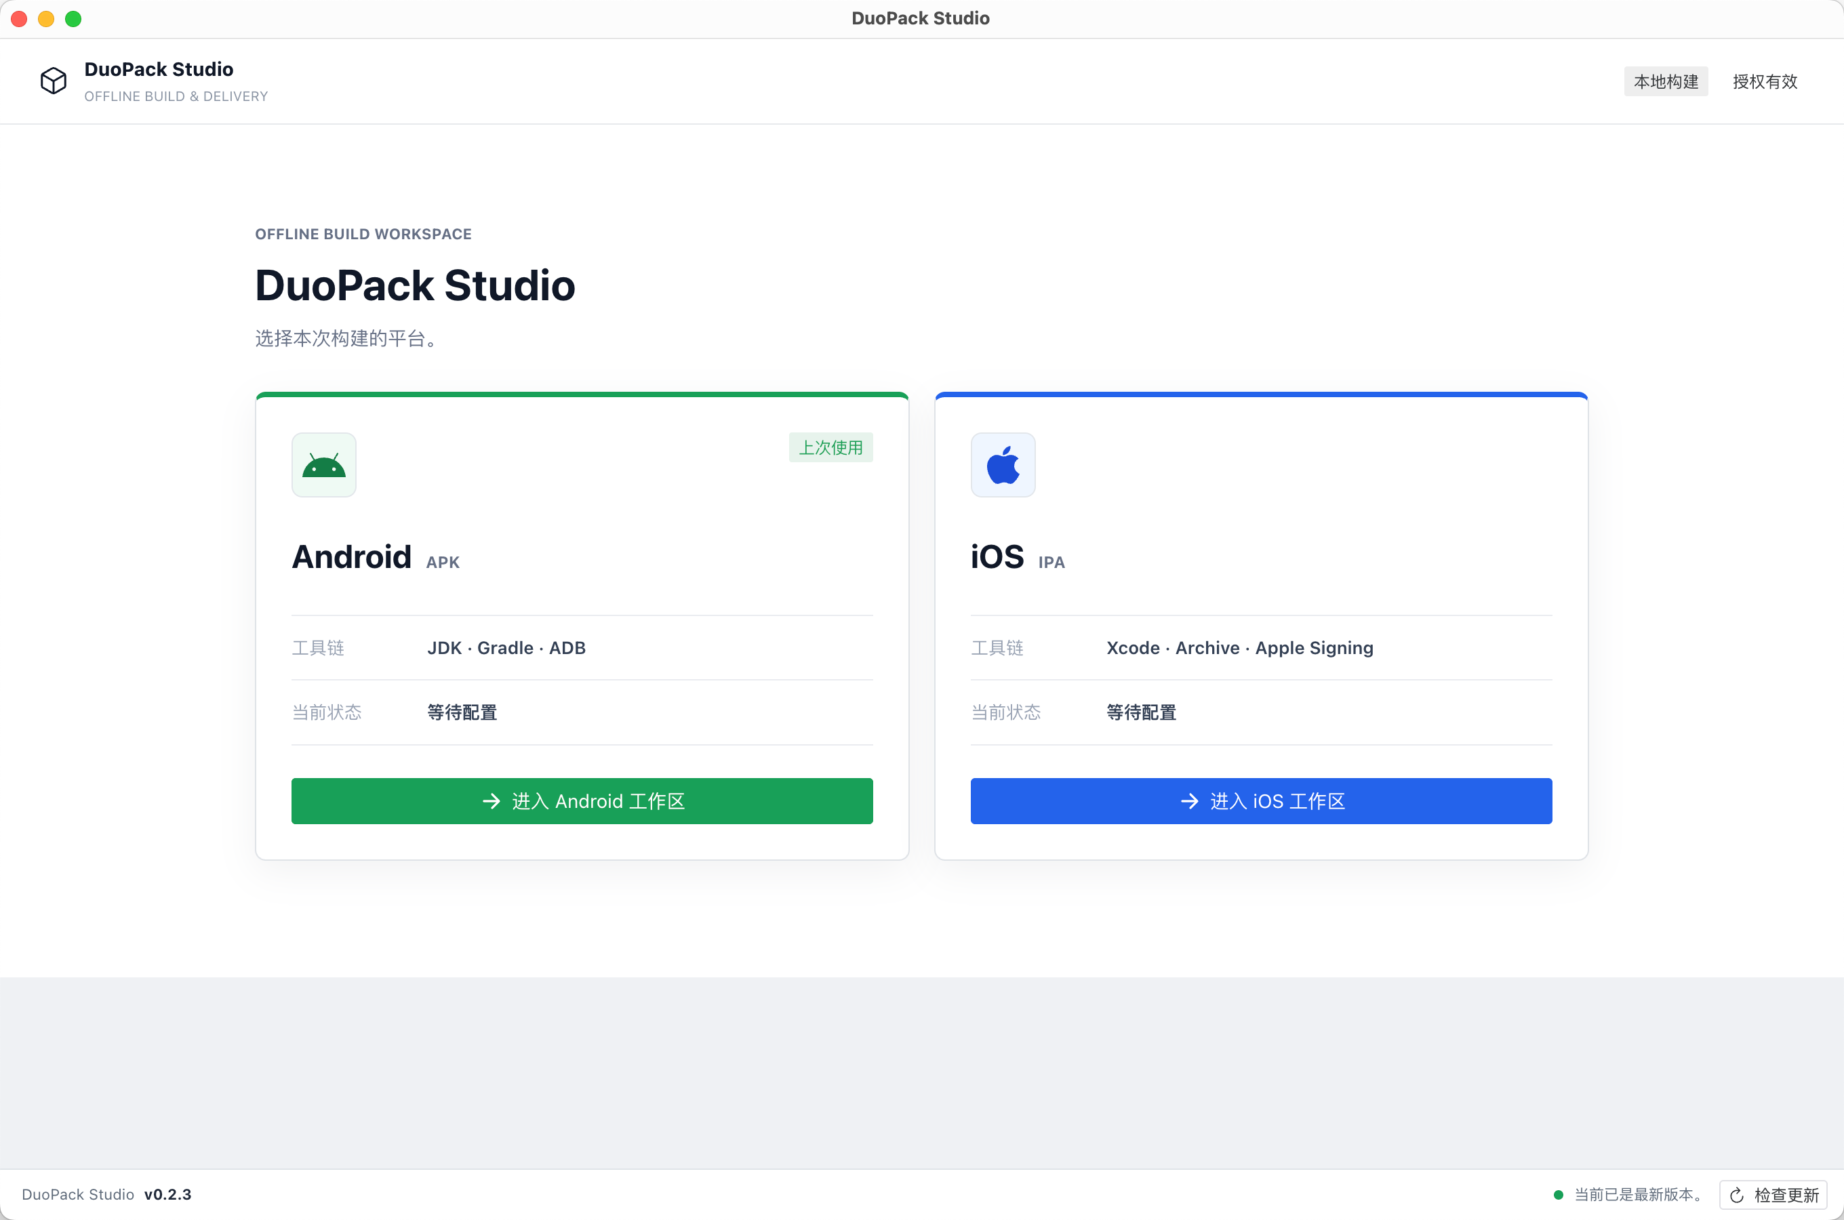Close the window with red button
1844x1220 pixels.
point(20,19)
